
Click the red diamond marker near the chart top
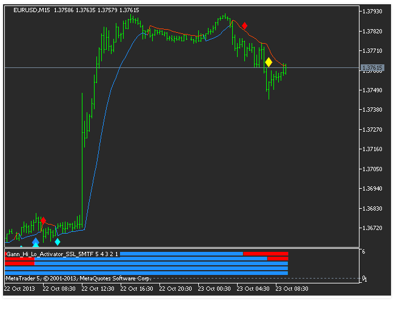244,25
